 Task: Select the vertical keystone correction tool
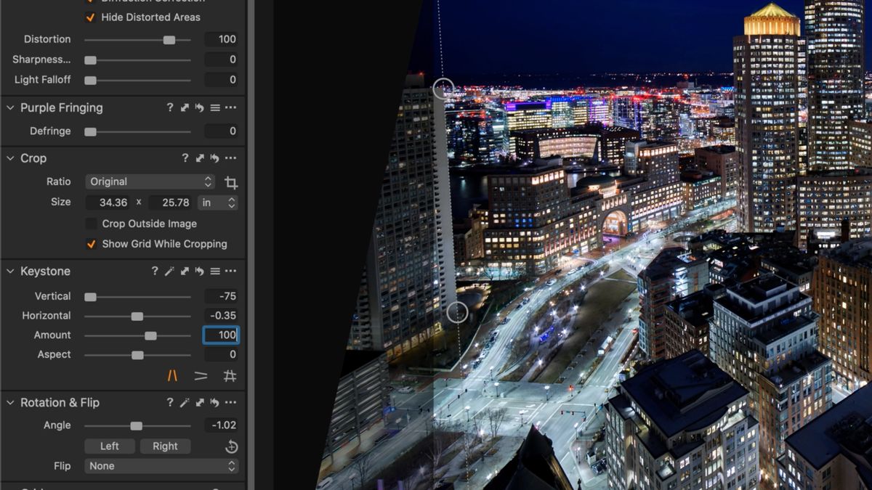173,375
